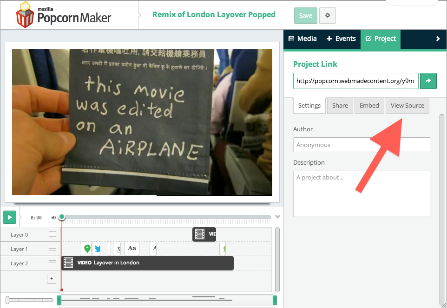Open project settings gear icon
The height and width of the screenshot is (308, 447).
click(x=328, y=15)
